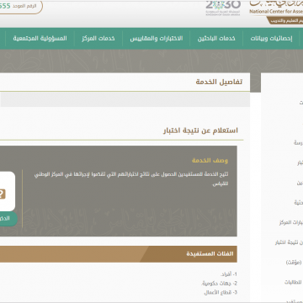Click the تفاصيل الخدمة section heading
This screenshot has height=303, width=303.
pos(219,82)
